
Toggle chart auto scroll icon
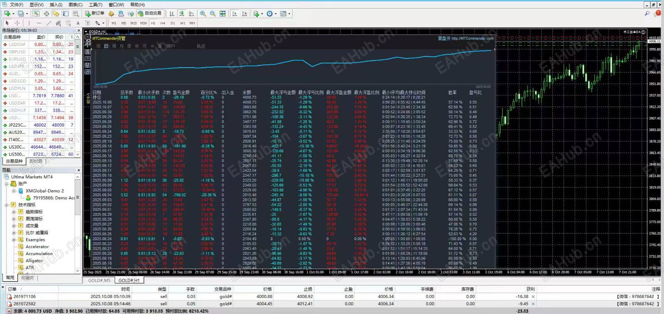tap(235, 14)
